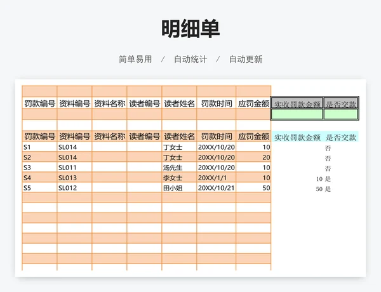Select the SL011 资料编号 cell
Screen dimensions: 381x292
74,168
